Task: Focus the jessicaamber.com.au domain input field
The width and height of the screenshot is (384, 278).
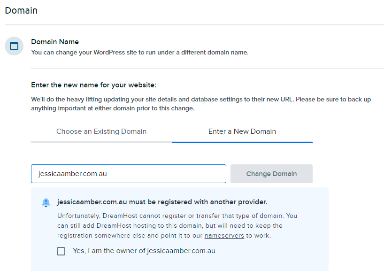Action: tap(129, 174)
